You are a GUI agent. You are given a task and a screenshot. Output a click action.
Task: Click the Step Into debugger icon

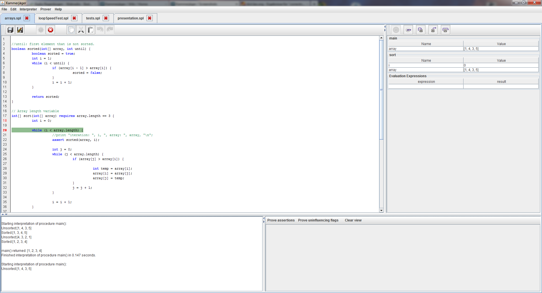(421, 30)
